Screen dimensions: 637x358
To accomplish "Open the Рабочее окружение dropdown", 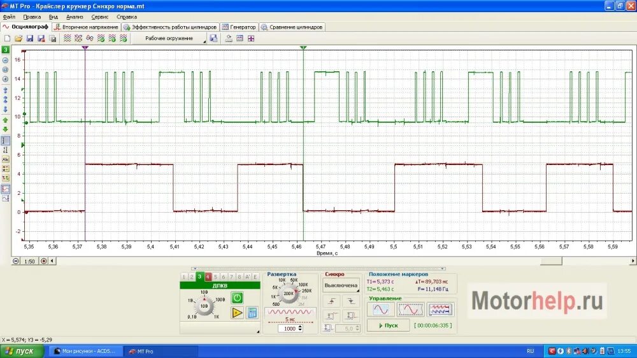I will tap(171, 38).
